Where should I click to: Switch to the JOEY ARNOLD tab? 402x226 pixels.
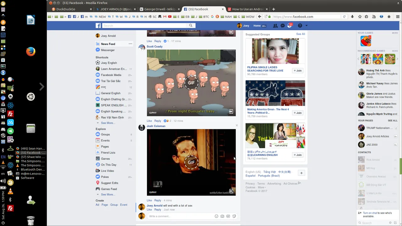pos(116,9)
